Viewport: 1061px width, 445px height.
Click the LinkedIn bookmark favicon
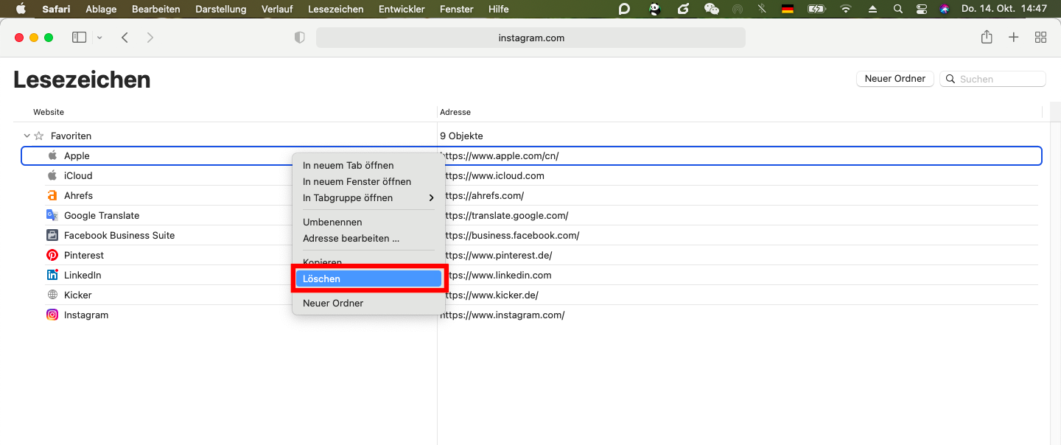click(x=52, y=275)
